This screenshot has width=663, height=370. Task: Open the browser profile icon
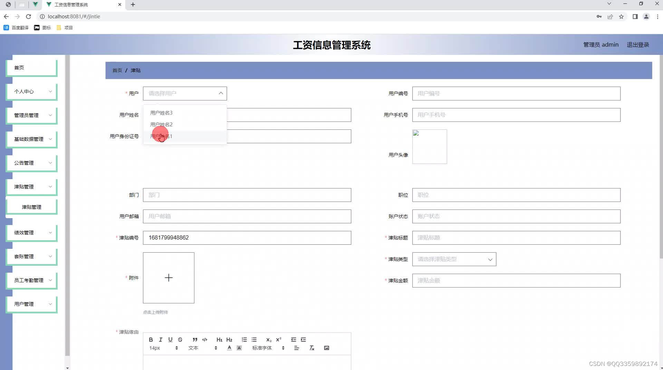[x=646, y=17]
